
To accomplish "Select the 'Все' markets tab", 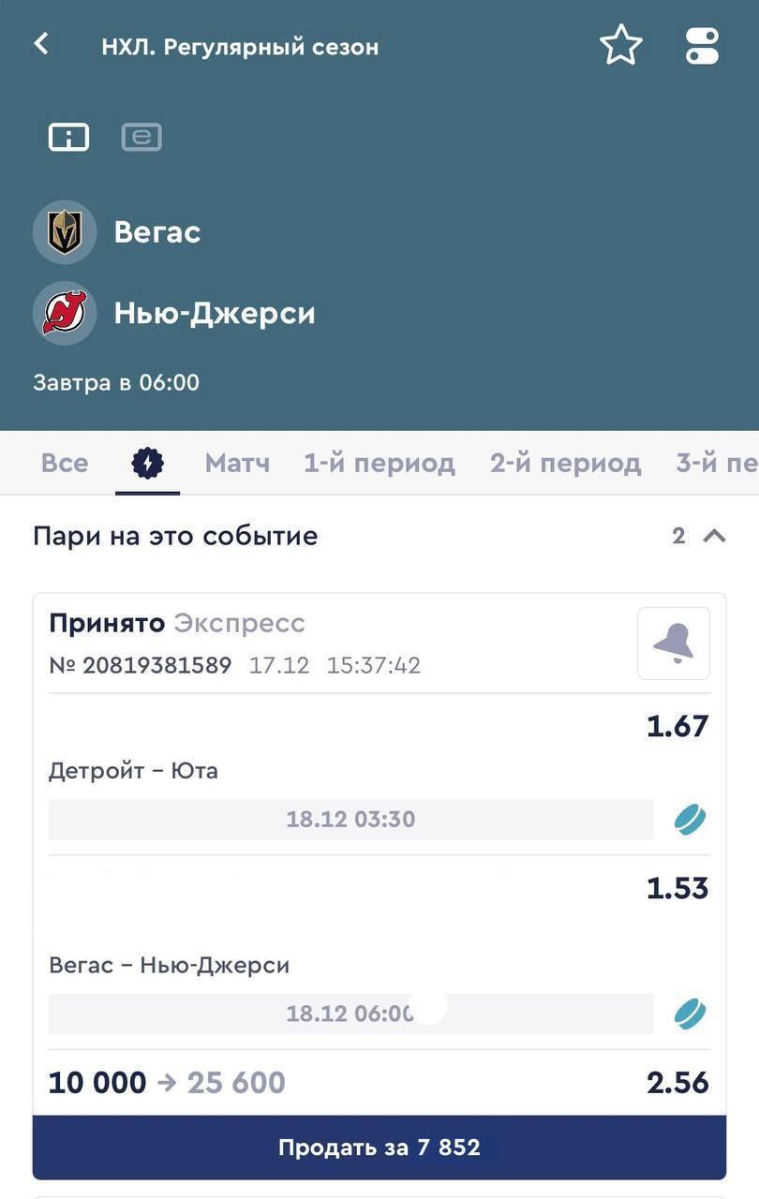I will 65,463.
